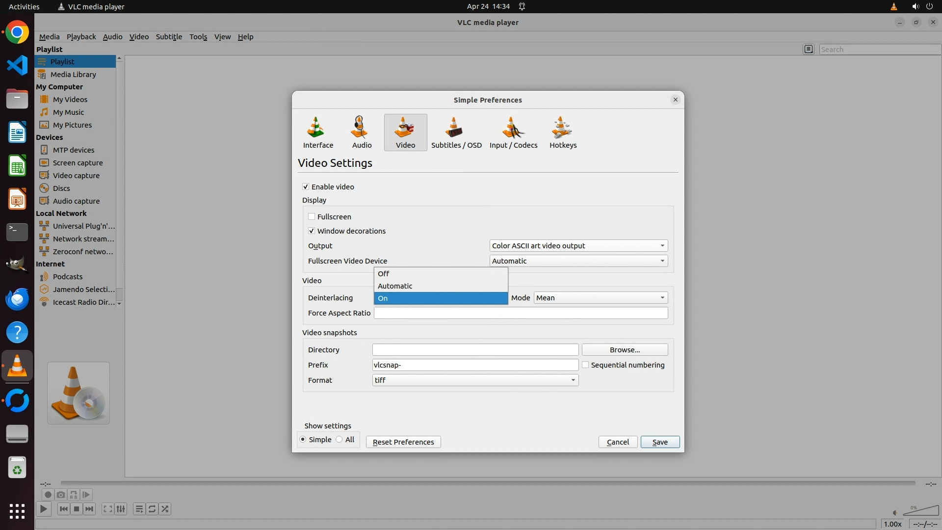The image size is (942, 530).
Task: Click the Interface preferences cone icon
Action: pyautogui.click(x=318, y=132)
